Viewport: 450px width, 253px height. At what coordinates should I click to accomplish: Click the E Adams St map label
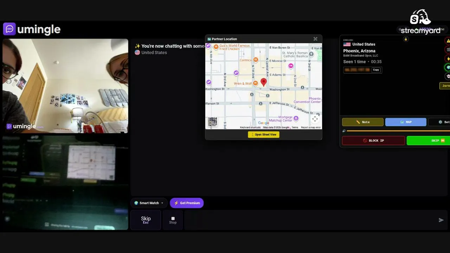(x=277, y=75)
